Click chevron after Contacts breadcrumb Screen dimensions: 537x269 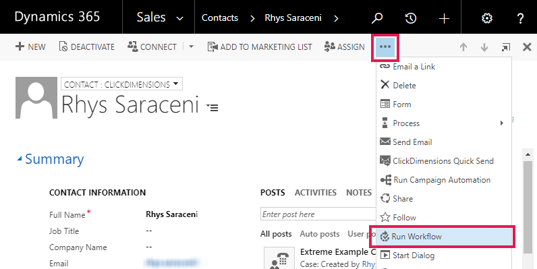point(252,18)
